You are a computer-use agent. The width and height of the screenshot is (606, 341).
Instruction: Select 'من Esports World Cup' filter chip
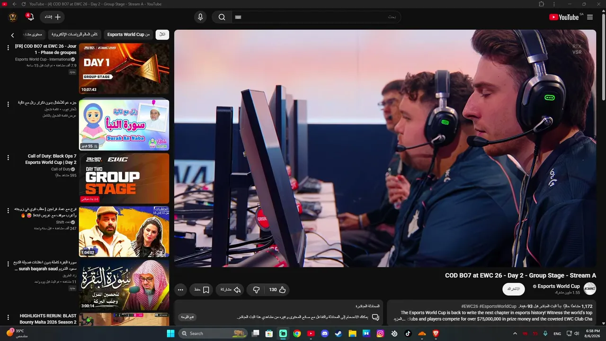click(x=128, y=35)
